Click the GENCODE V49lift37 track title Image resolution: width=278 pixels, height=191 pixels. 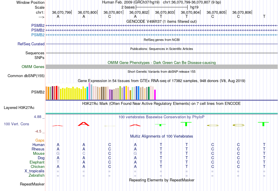point(162,21)
